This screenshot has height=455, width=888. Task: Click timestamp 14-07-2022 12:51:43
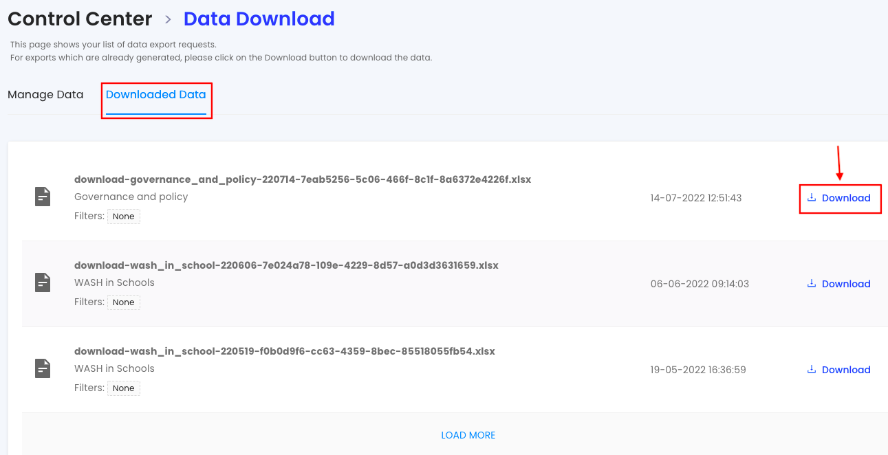tap(696, 198)
